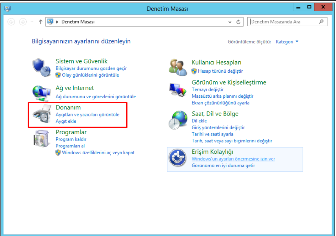Click Windows özelliklerini aç veya kapat
This screenshot has width=336, height=236.
click(98, 153)
